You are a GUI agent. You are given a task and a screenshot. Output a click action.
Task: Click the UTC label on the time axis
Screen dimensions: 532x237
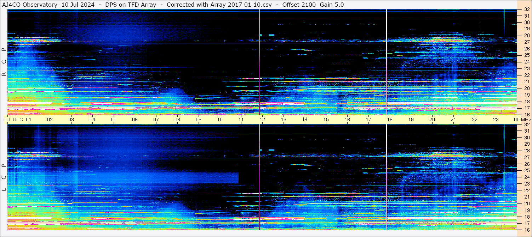pos(18,120)
